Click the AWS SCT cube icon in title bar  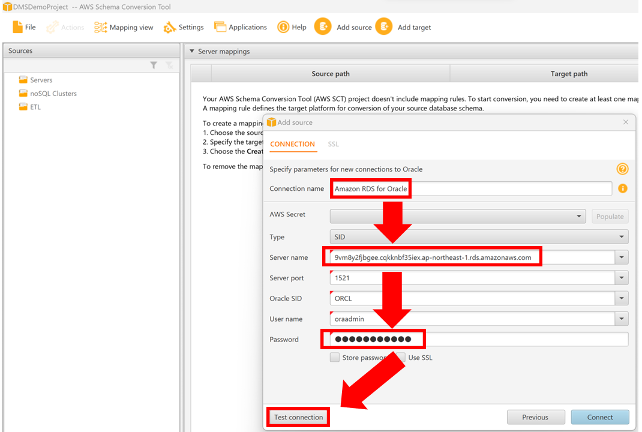[7, 7]
